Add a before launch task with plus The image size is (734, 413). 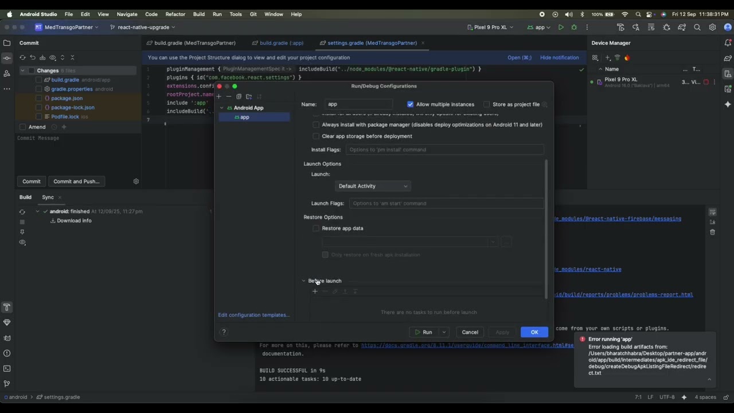click(x=315, y=291)
